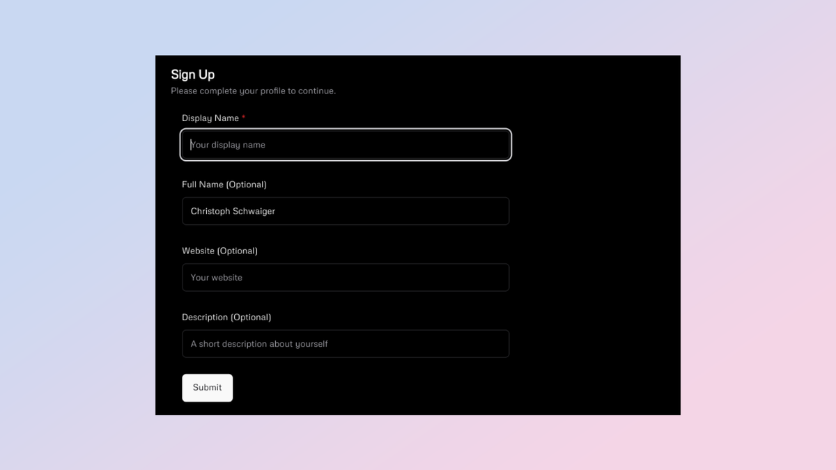Image resolution: width=836 pixels, height=470 pixels.
Task: Select the text Christoph Schwaiger
Action: click(233, 211)
